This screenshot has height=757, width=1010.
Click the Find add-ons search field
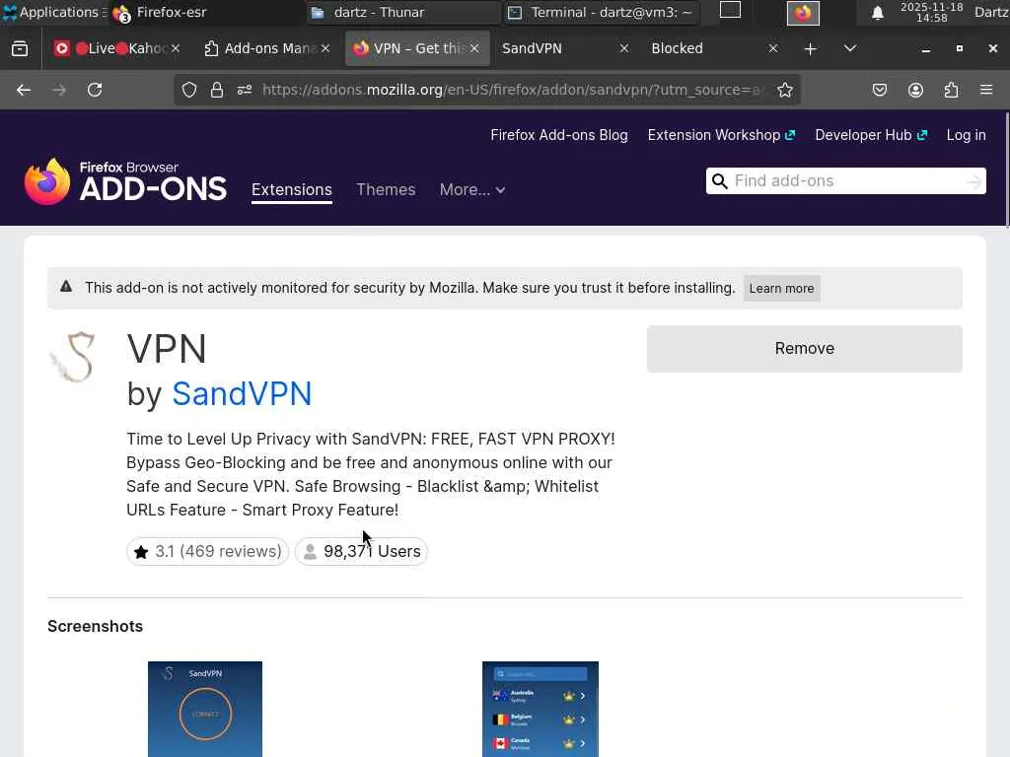[x=845, y=181]
